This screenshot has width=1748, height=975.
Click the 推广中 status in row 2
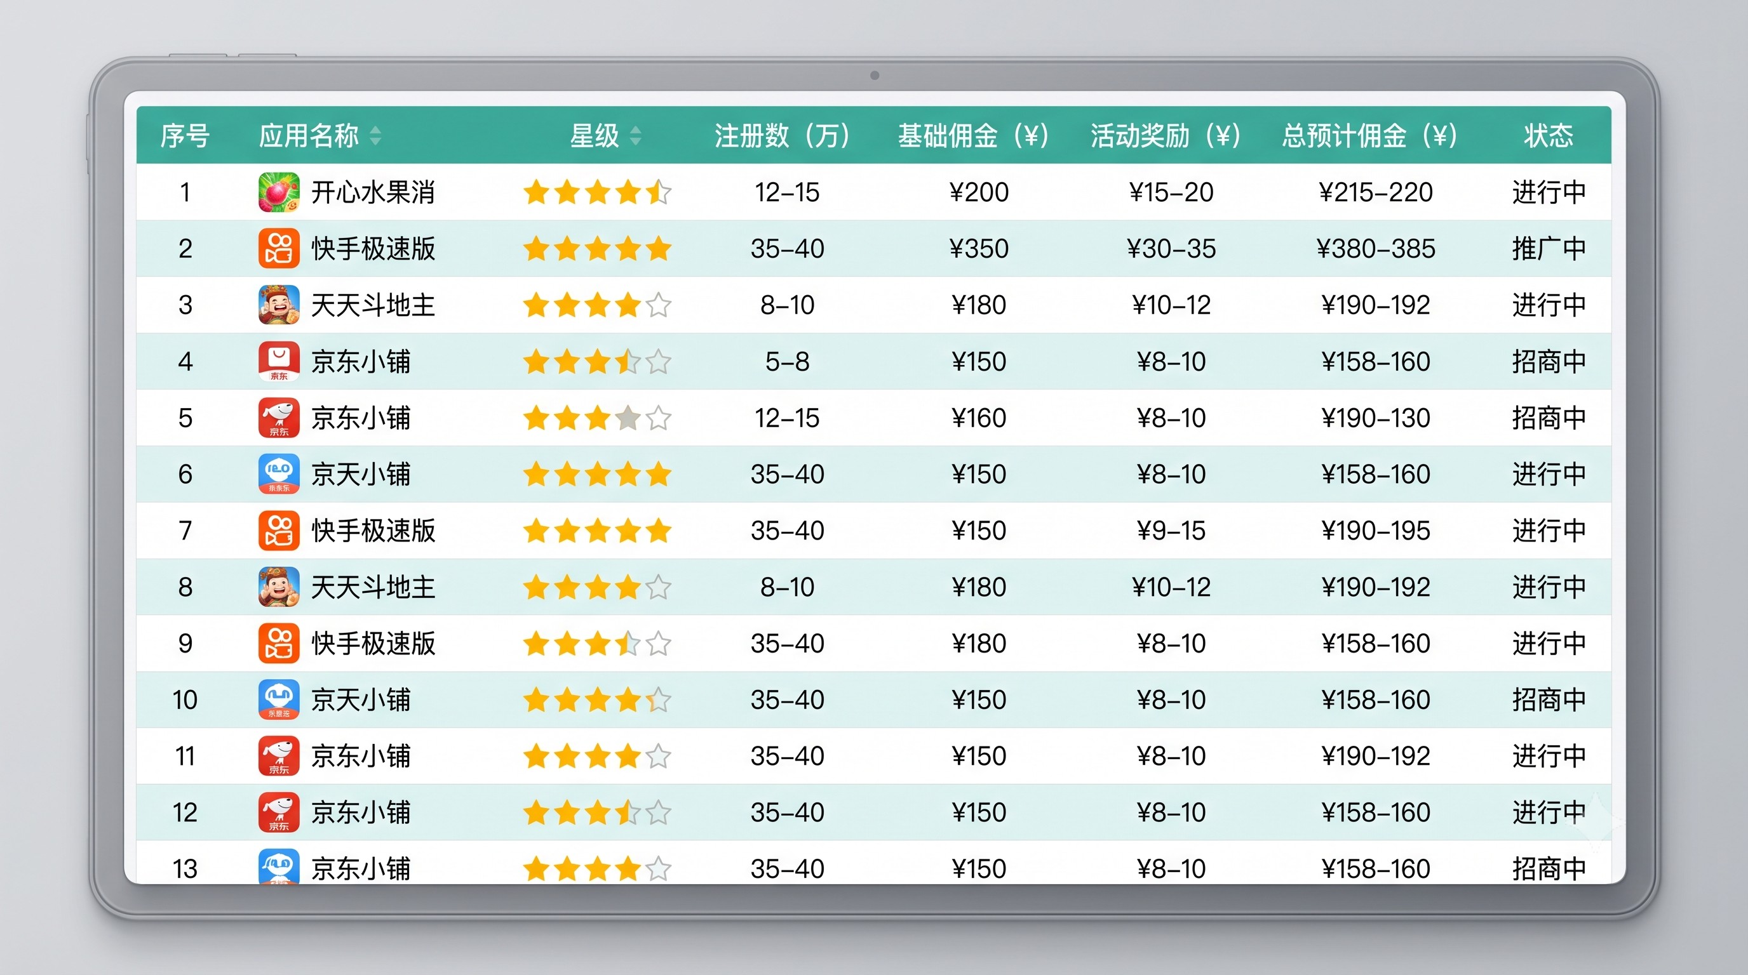point(1549,248)
